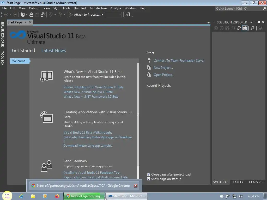This screenshot has height=200, width=267.
Task: Uncheck Show page on startup
Action: tap(148, 179)
